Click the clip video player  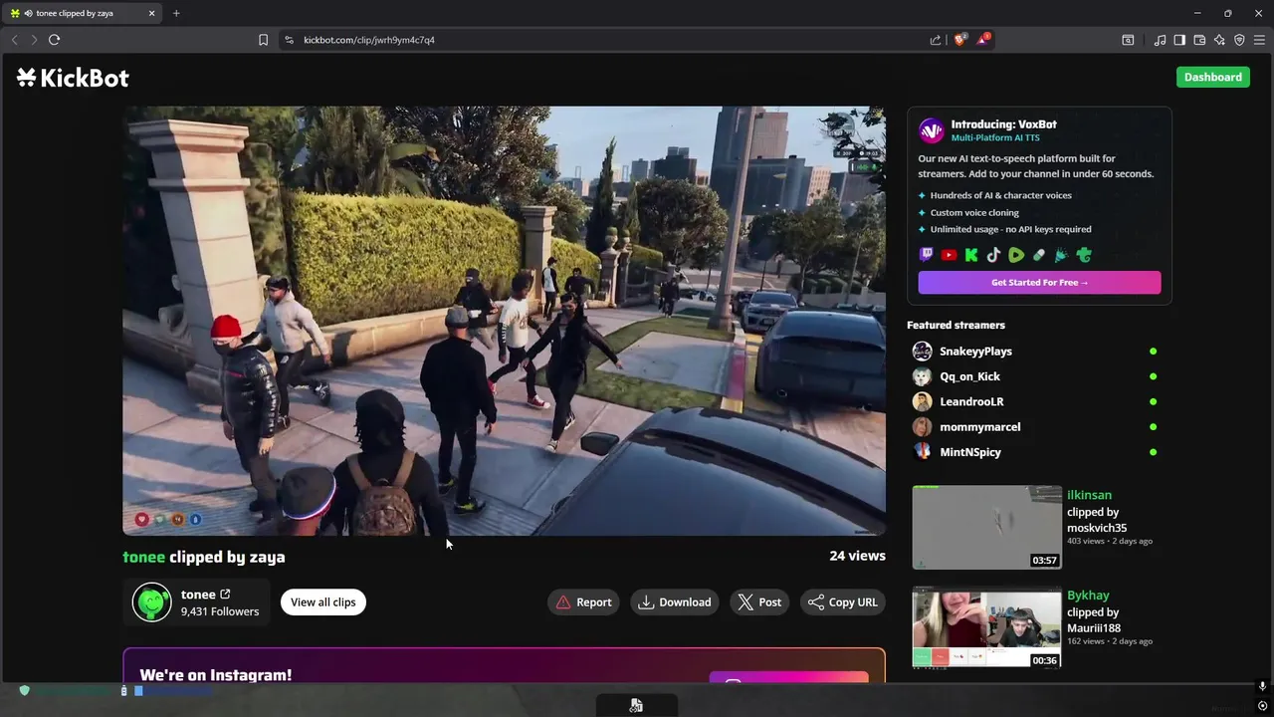coord(504,321)
